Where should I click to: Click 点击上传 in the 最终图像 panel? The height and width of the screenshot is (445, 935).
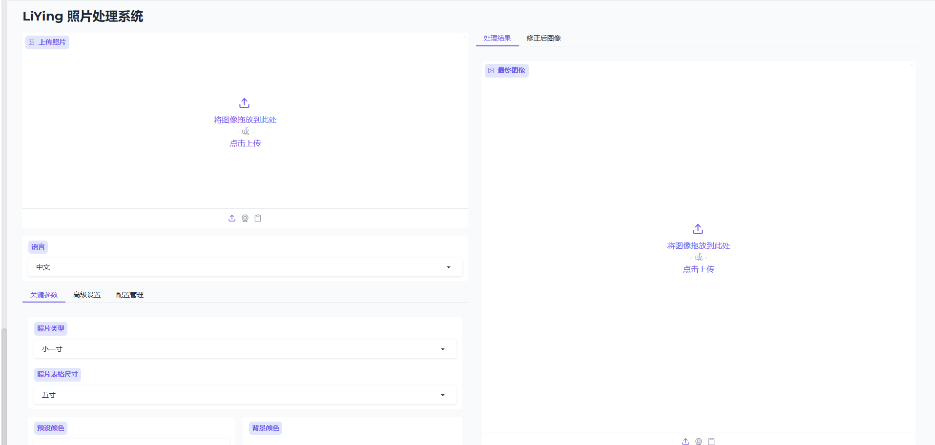click(x=698, y=269)
